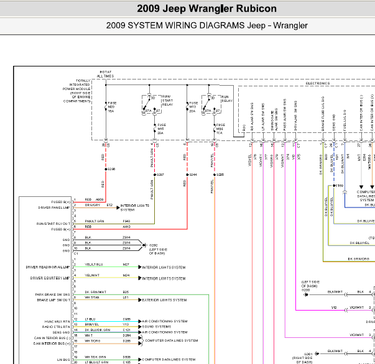Click the "BRN/YEL" wire label
375x364 pixels.
click(92, 325)
